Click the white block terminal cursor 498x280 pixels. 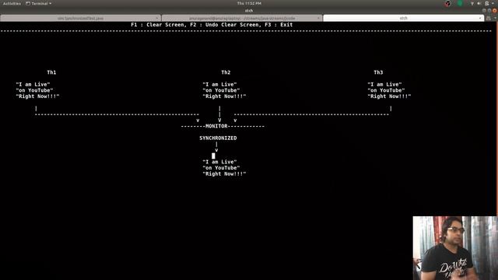pyautogui.click(x=213, y=156)
